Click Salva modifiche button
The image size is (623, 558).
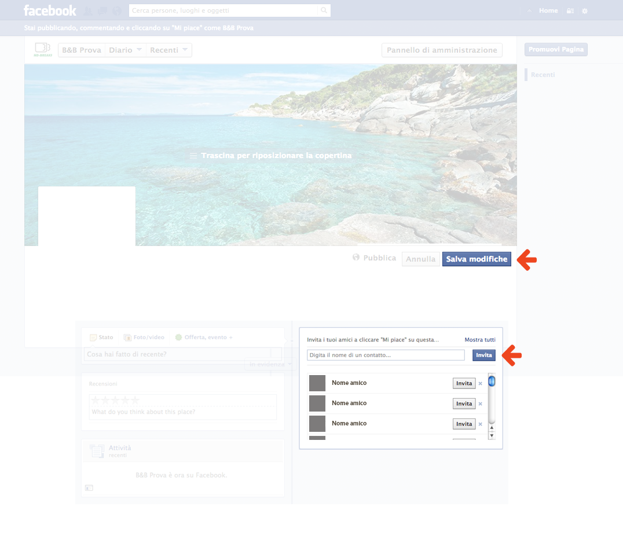[x=477, y=259]
